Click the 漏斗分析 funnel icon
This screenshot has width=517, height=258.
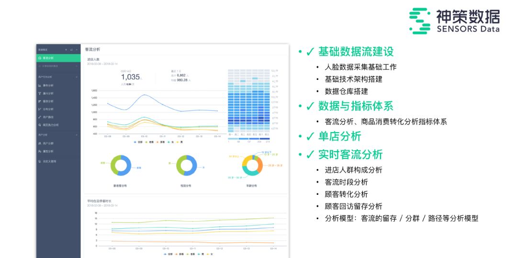[40, 93]
